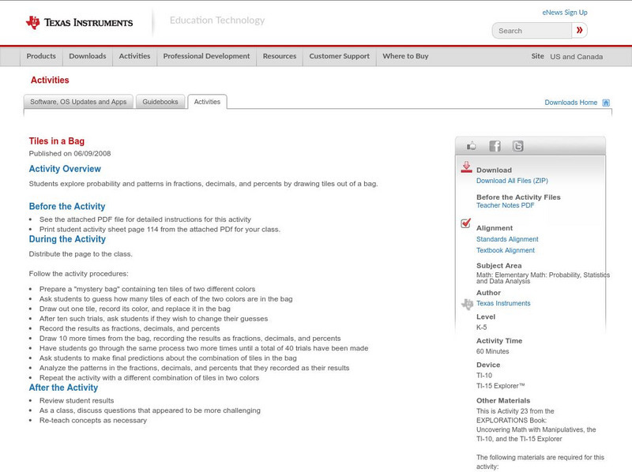Open the Texas Instruments author link
This screenshot has width=632, height=472.
pos(503,303)
